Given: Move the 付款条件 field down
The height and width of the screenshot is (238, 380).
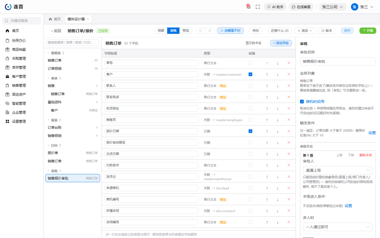Looking at the screenshot, I should click(x=278, y=165).
